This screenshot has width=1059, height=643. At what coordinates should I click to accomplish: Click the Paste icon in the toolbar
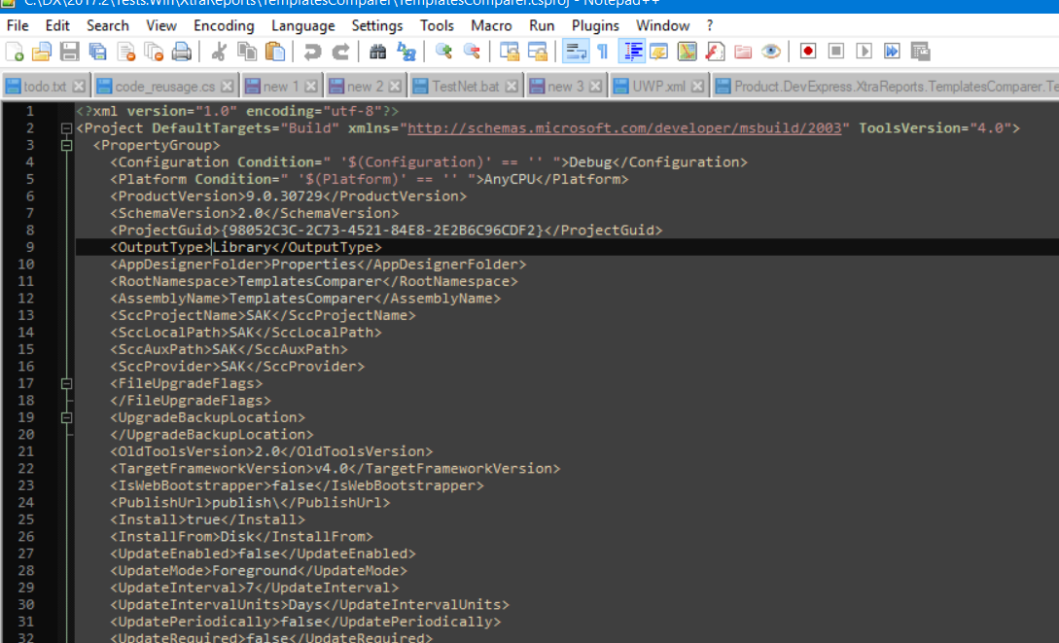277,51
